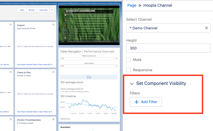Click the Open button
213x131 pixels.
(x=22, y=10)
